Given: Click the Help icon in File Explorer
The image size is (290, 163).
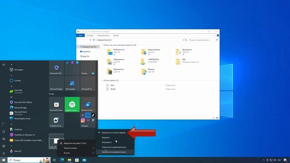Looking at the screenshot, I should point(218,35).
